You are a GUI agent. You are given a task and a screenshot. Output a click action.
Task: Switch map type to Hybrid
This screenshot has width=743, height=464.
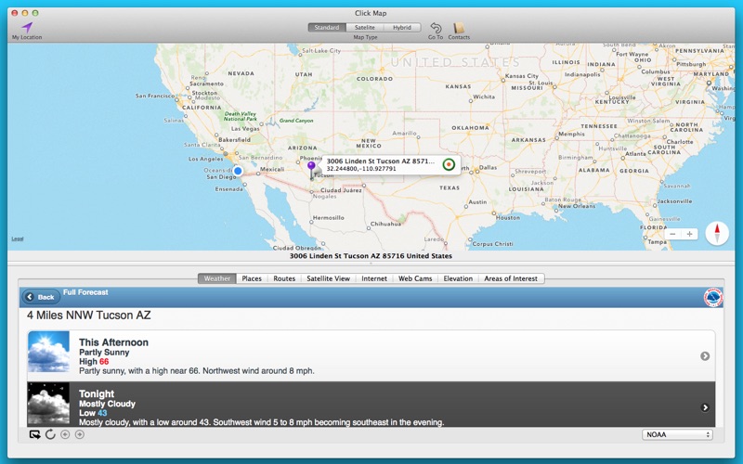[x=402, y=28]
